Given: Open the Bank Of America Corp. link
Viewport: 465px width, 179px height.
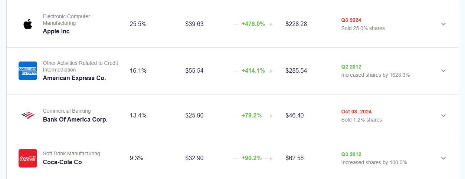Looking at the screenshot, I should coord(75,120).
